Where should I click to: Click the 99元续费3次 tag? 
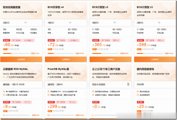coord(29,40)
